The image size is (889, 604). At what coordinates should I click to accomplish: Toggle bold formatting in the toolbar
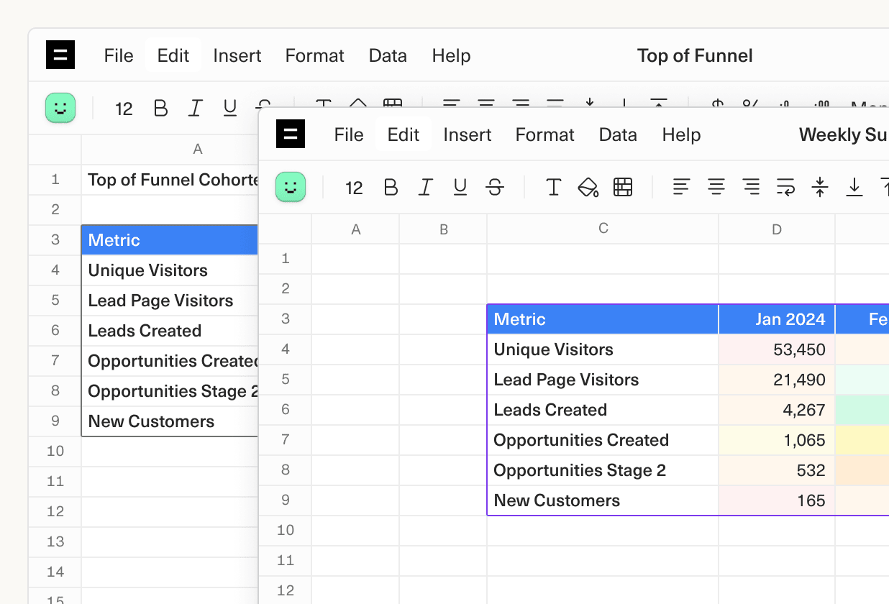pos(391,187)
